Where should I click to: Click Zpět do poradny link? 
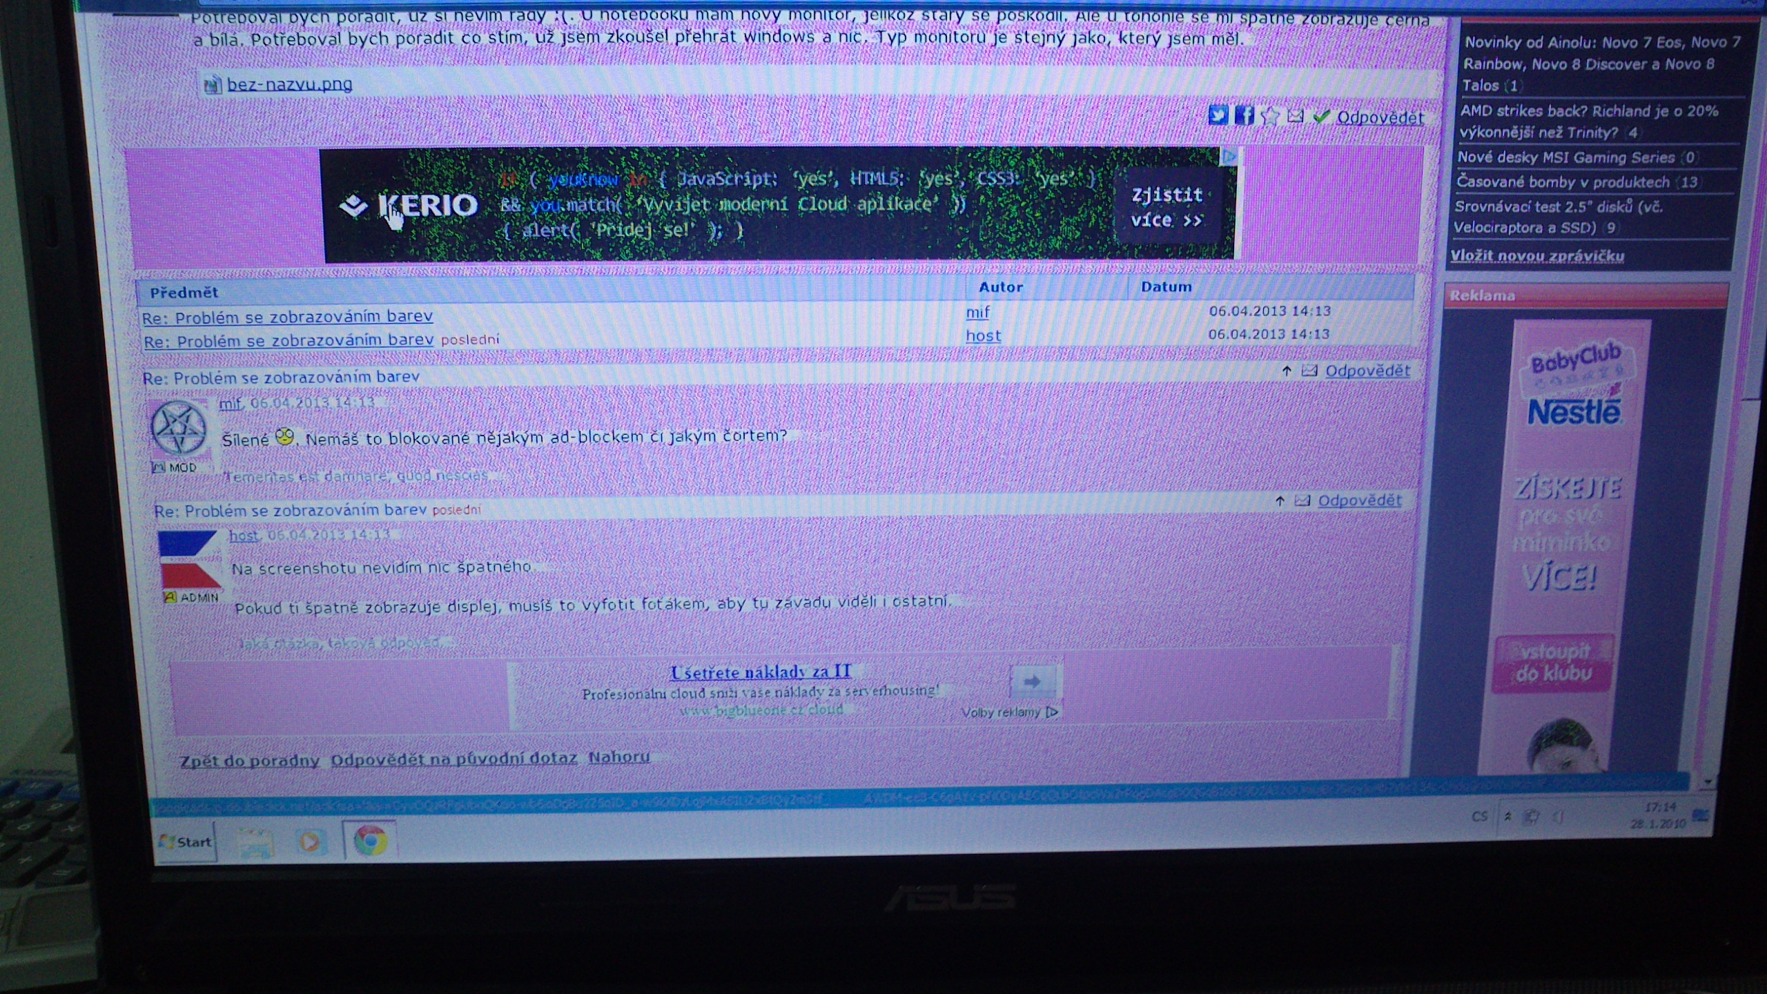(x=249, y=761)
